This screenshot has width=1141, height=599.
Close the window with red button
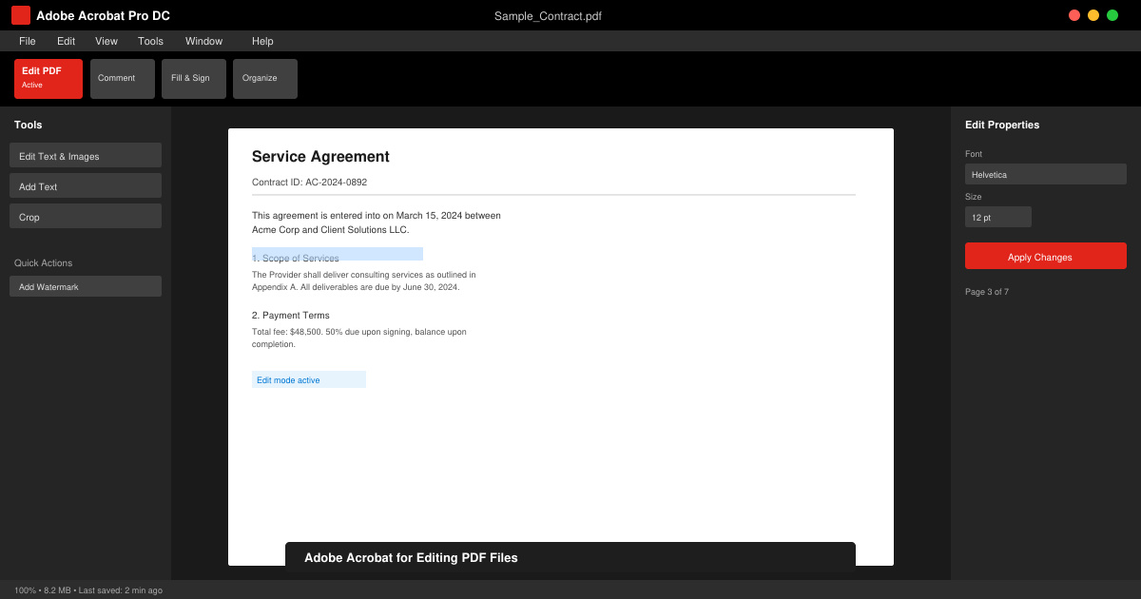pyautogui.click(x=1074, y=15)
